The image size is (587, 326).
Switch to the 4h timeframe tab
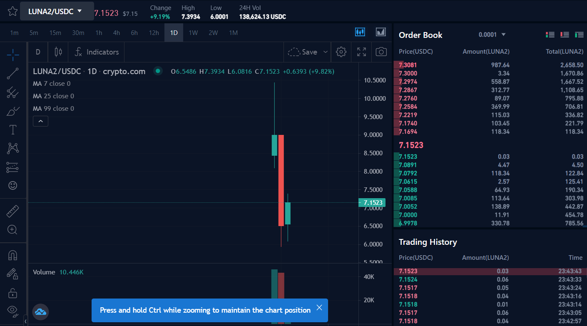click(x=117, y=32)
